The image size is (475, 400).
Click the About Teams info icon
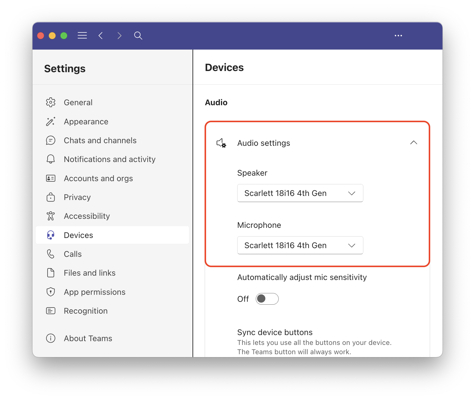click(x=51, y=338)
